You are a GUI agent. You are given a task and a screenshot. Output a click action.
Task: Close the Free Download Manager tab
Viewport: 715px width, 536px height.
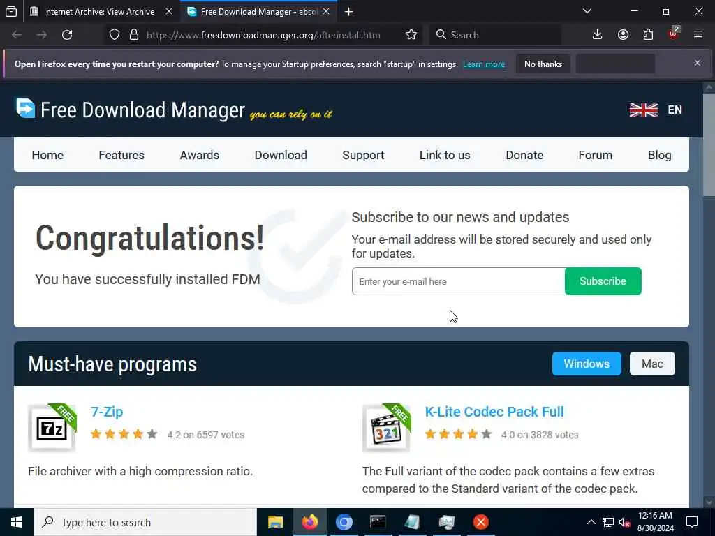click(326, 12)
